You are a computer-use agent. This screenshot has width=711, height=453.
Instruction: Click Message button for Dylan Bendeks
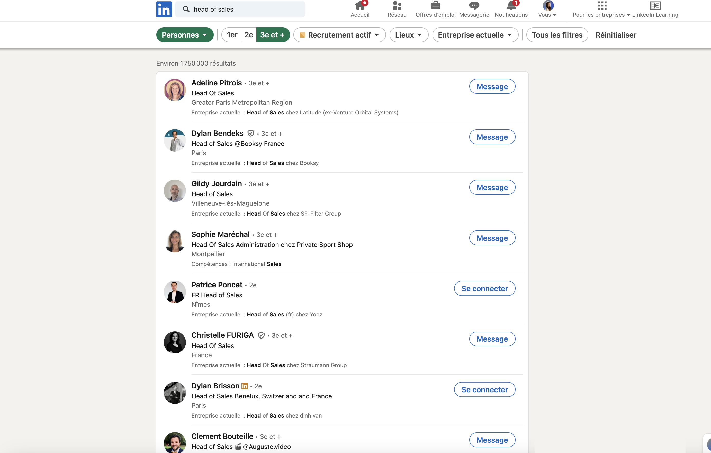coord(492,137)
